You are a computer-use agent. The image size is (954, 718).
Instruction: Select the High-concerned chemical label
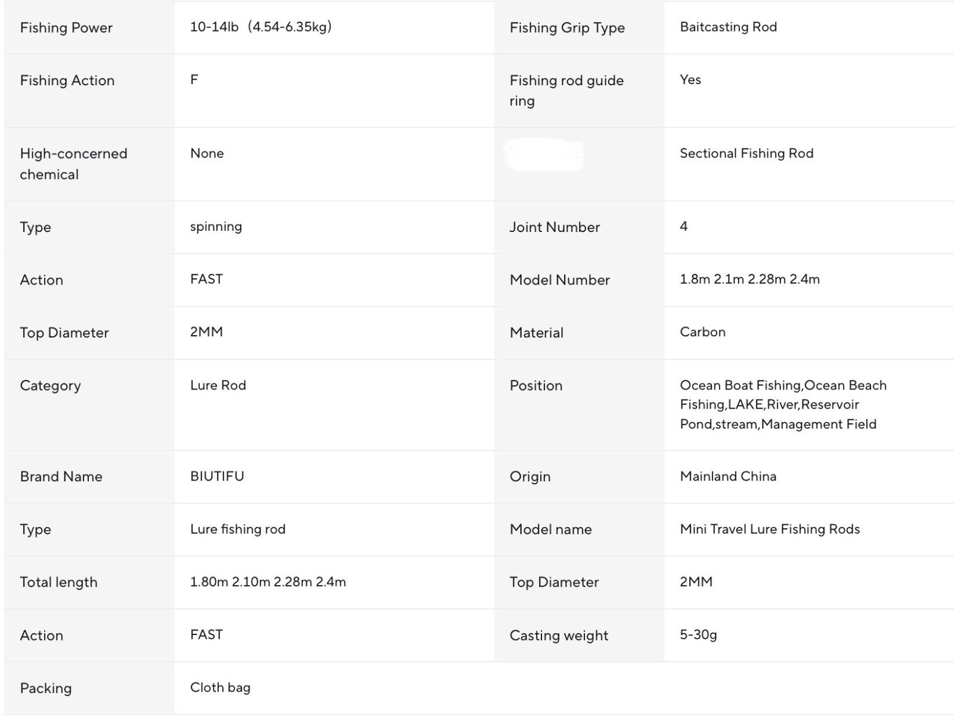[x=73, y=164]
